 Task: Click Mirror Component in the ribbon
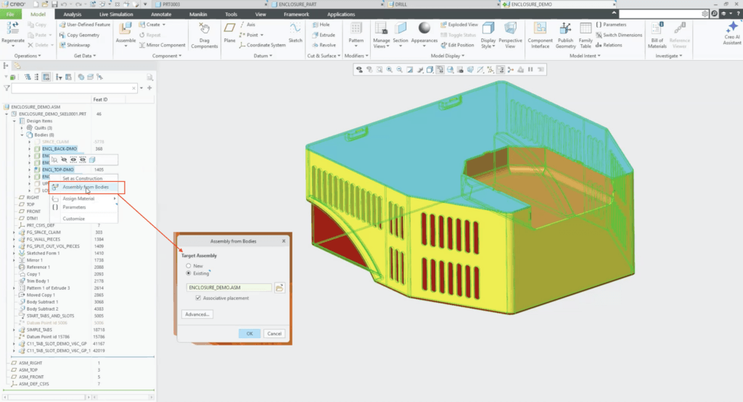coord(162,46)
